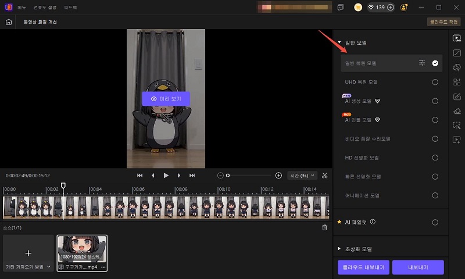
Task: Add credits with plus icon beside 139
Action: (391, 8)
